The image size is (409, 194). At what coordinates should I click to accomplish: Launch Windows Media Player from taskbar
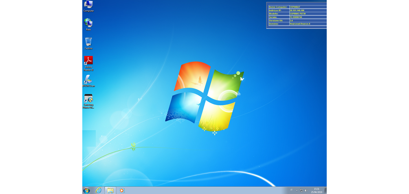[121, 190]
